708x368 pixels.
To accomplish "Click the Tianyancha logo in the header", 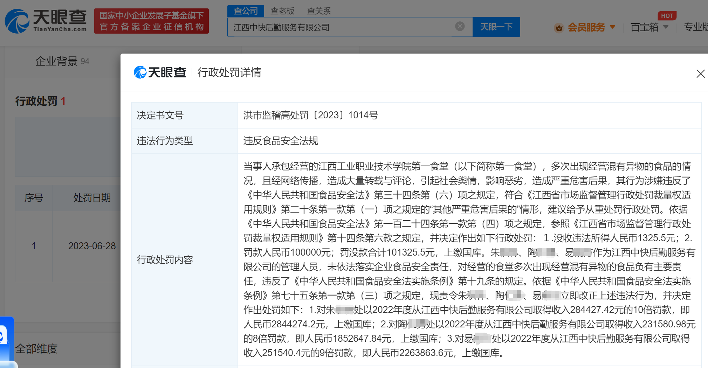I will tap(46, 21).
